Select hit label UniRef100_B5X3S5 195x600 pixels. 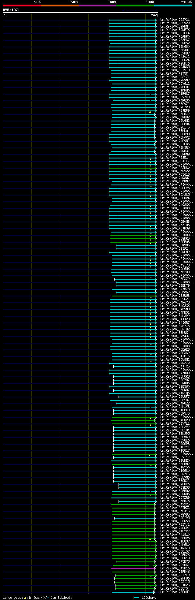175,195
